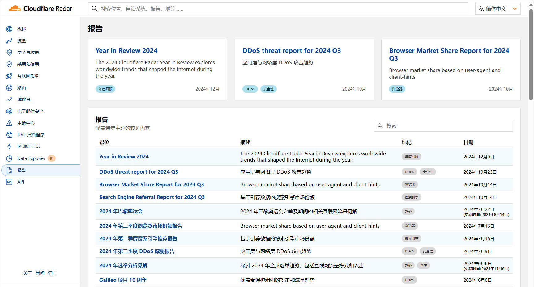This screenshot has height=287, width=534.
Task: Click the traffic graph icon for 流量
Action: (x=9, y=41)
